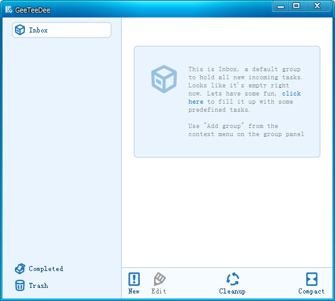Screen dimensions: 335x301
Task: Click the Compact label in toolbar
Action: (311, 291)
